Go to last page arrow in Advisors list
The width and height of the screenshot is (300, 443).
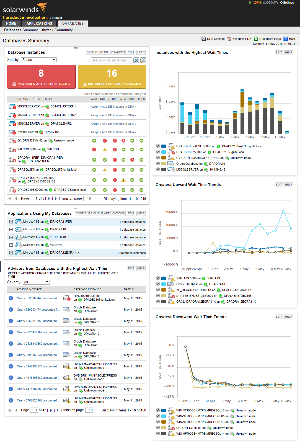tap(58, 410)
